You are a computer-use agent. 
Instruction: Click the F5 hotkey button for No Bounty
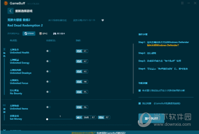tap(82, 92)
